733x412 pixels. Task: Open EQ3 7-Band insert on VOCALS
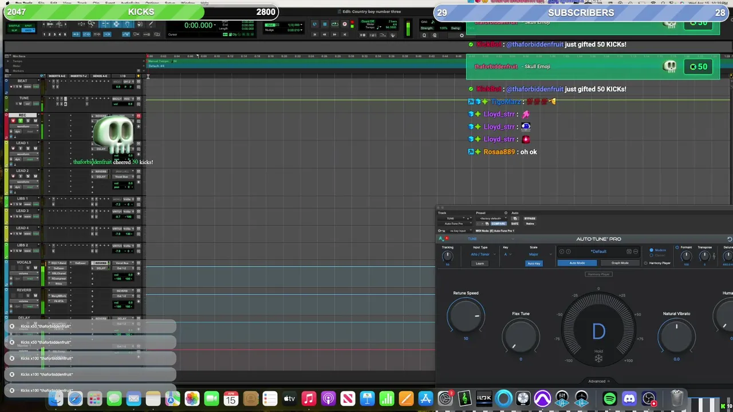pyautogui.click(x=57, y=263)
